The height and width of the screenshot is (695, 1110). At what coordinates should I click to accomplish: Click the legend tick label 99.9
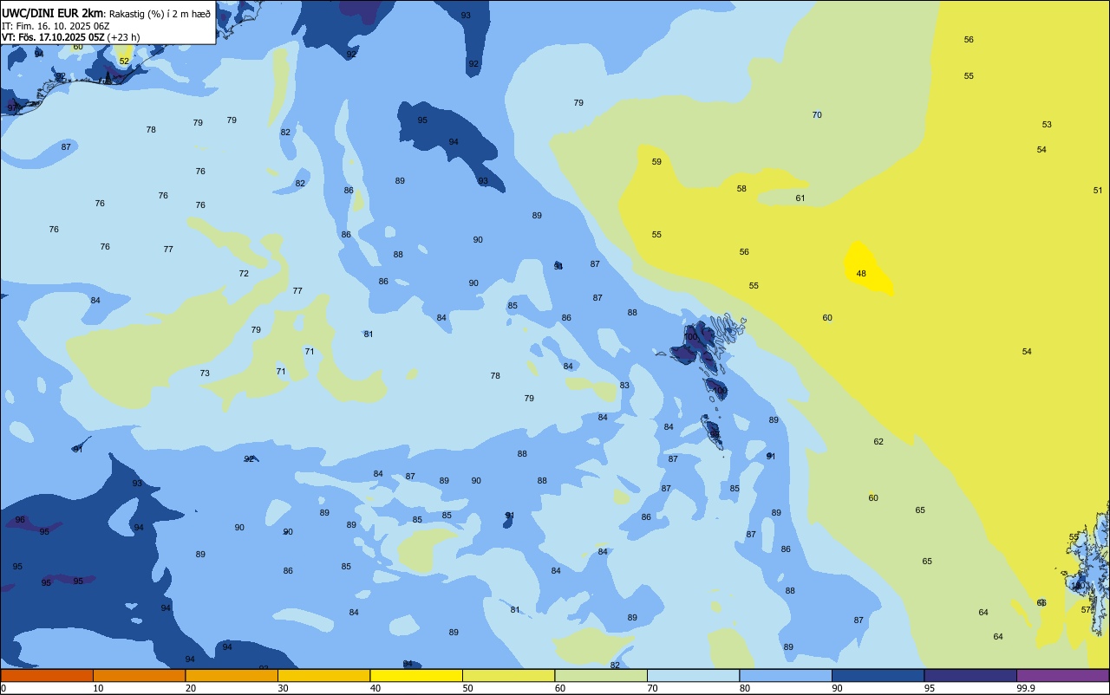pos(1026,688)
